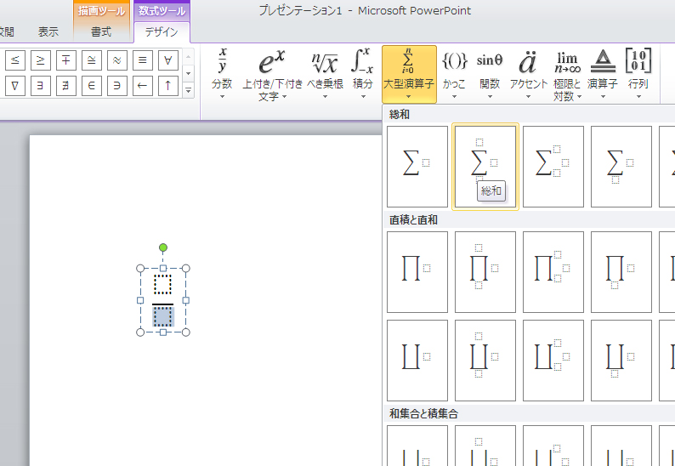Open the 極限と対数 limit and log dropdown

(x=567, y=74)
